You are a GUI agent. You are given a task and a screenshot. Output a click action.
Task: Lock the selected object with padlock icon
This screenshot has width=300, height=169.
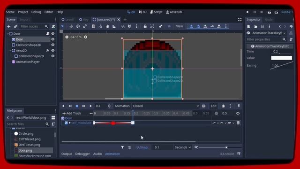click(145, 26)
